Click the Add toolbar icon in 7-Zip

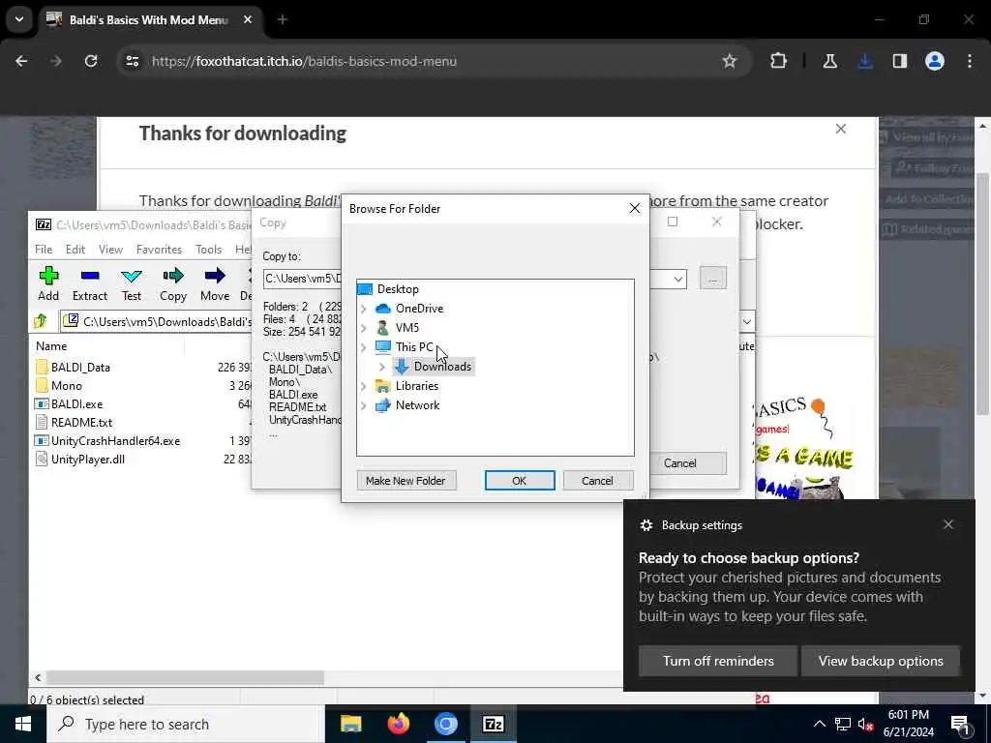point(48,283)
